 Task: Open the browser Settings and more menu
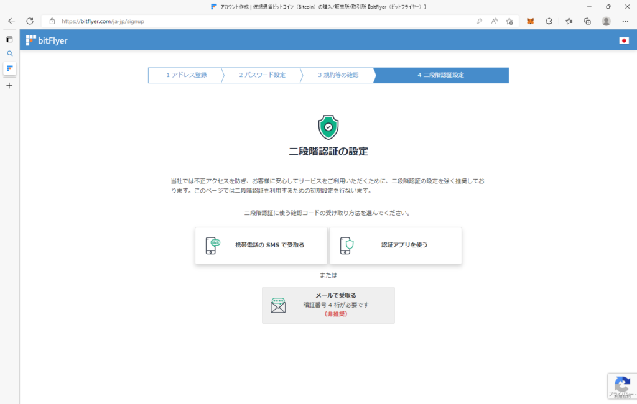(x=625, y=21)
